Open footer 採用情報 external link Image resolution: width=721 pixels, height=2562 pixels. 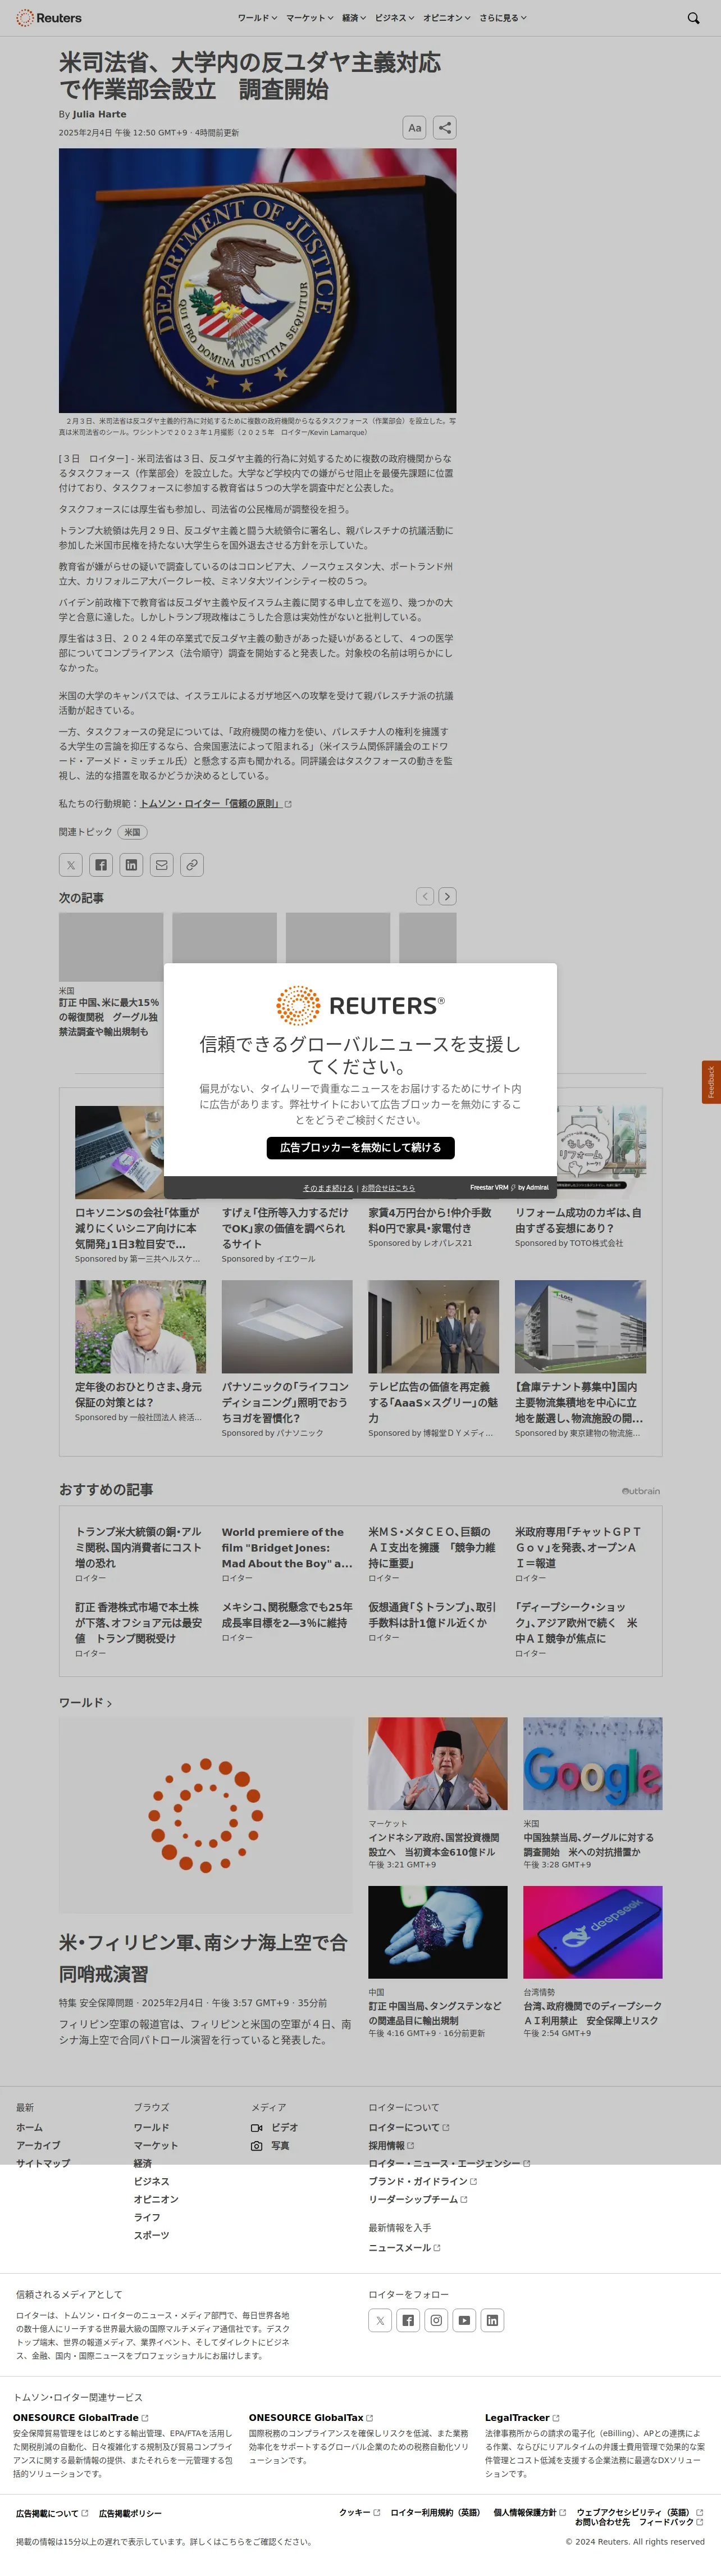[391, 2145]
